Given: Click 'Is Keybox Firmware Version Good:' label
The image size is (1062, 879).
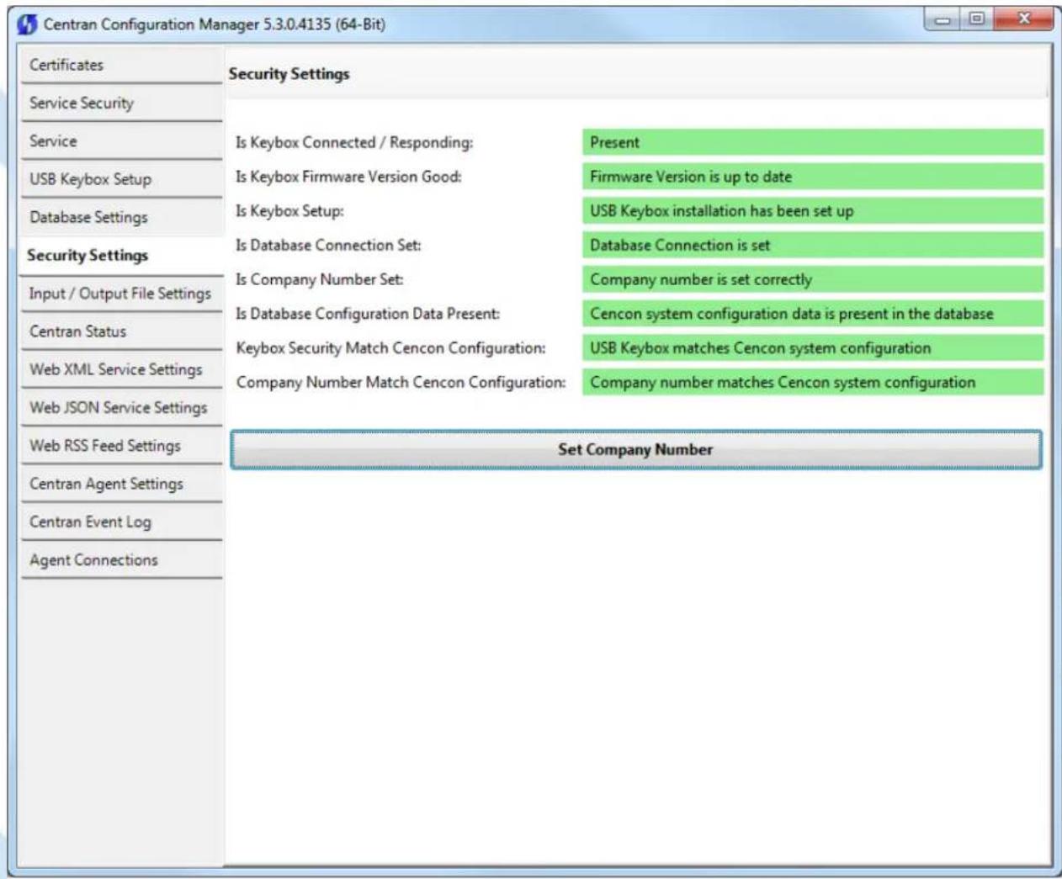Looking at the screenshot, I should tap(348, 177).
